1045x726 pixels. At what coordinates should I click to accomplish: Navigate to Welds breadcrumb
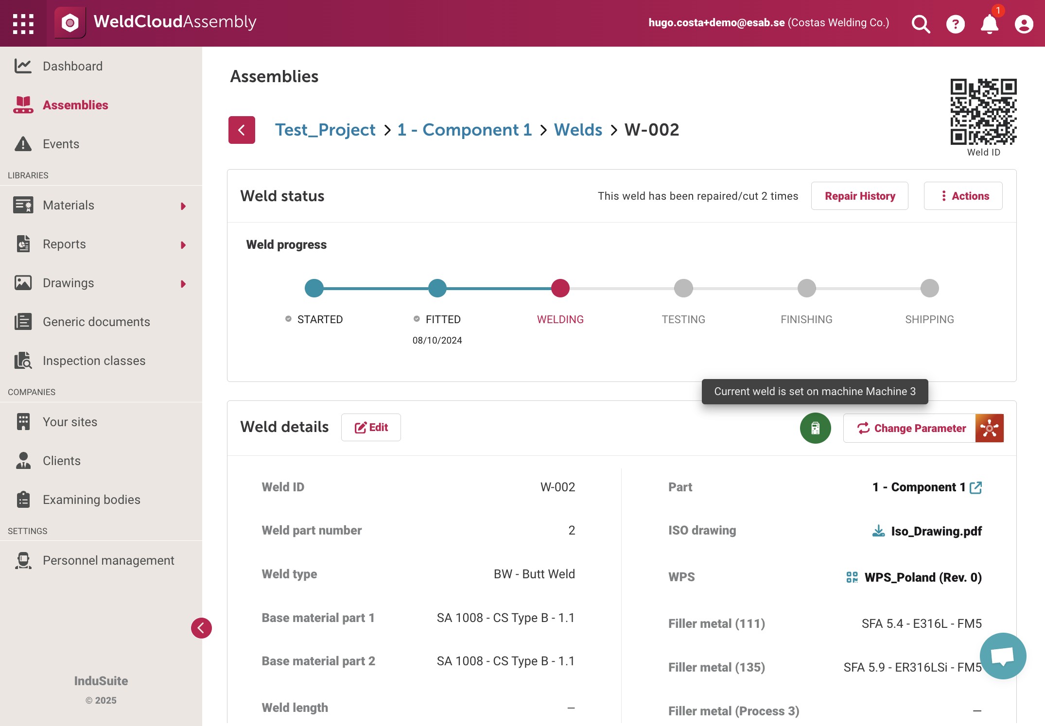[578, 130]
